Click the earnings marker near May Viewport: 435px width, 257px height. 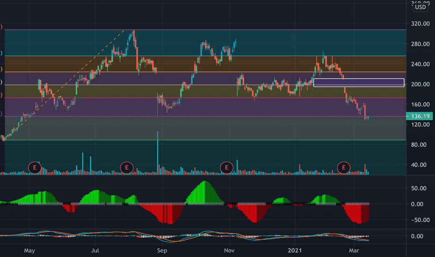[x=35, y=168]
